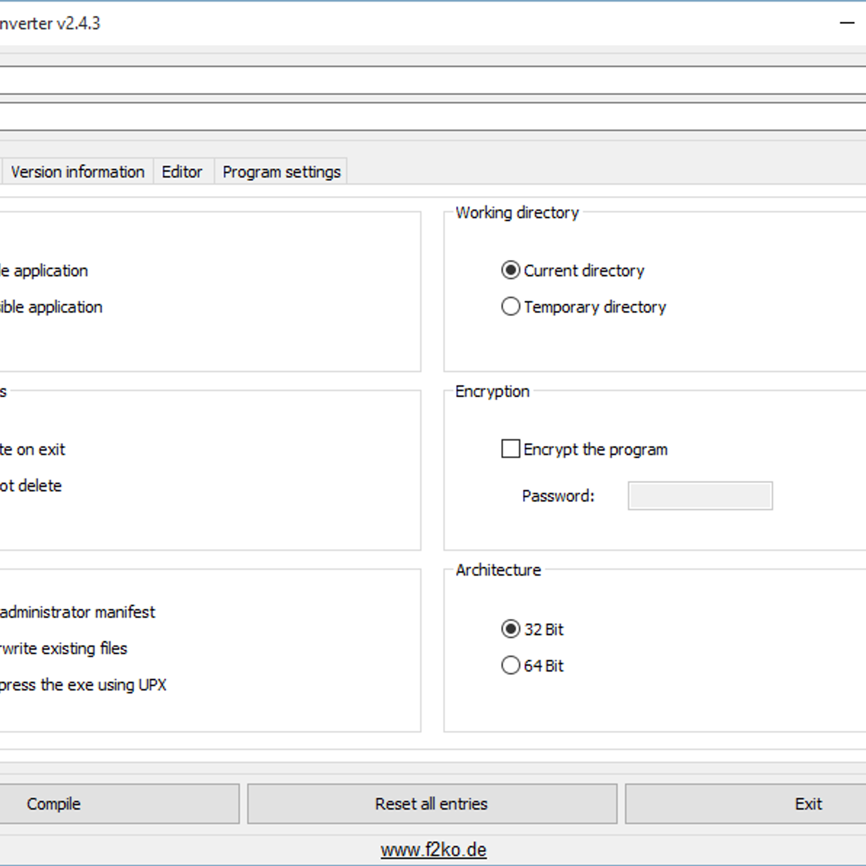The width and height of the screenshot is (866, 866).
Task: Select the Temporary directory option
Action: pos(583,306)
